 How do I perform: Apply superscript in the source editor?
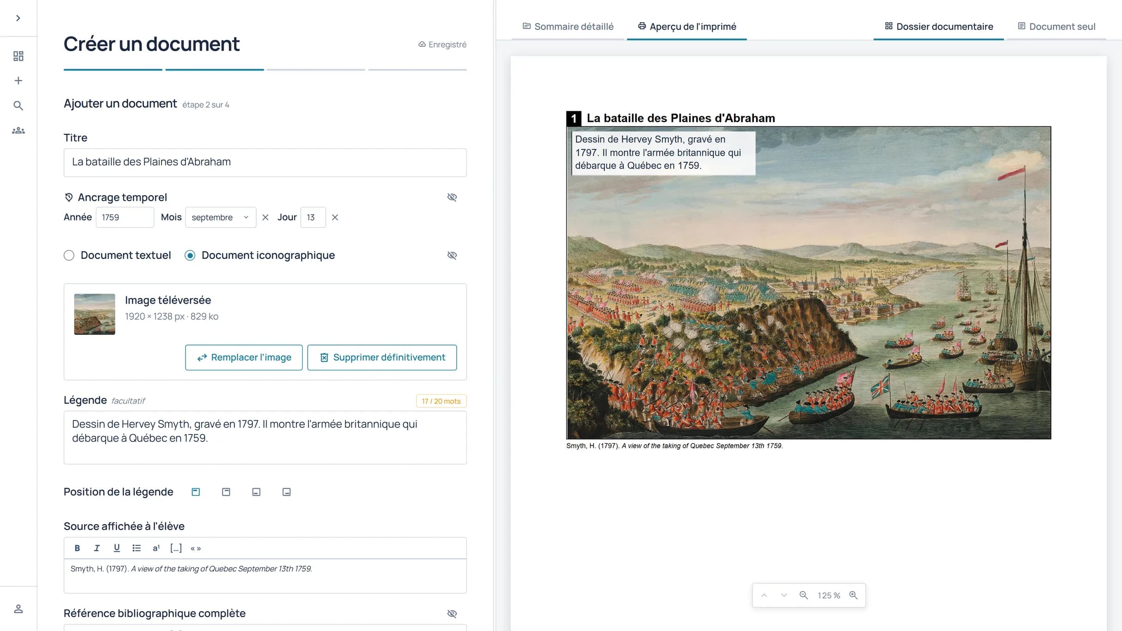coord(156,548)
